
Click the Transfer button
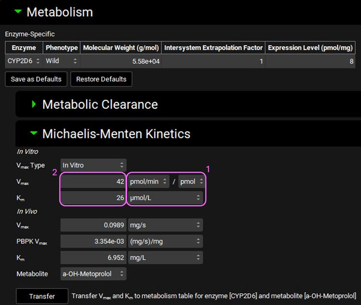42,296
